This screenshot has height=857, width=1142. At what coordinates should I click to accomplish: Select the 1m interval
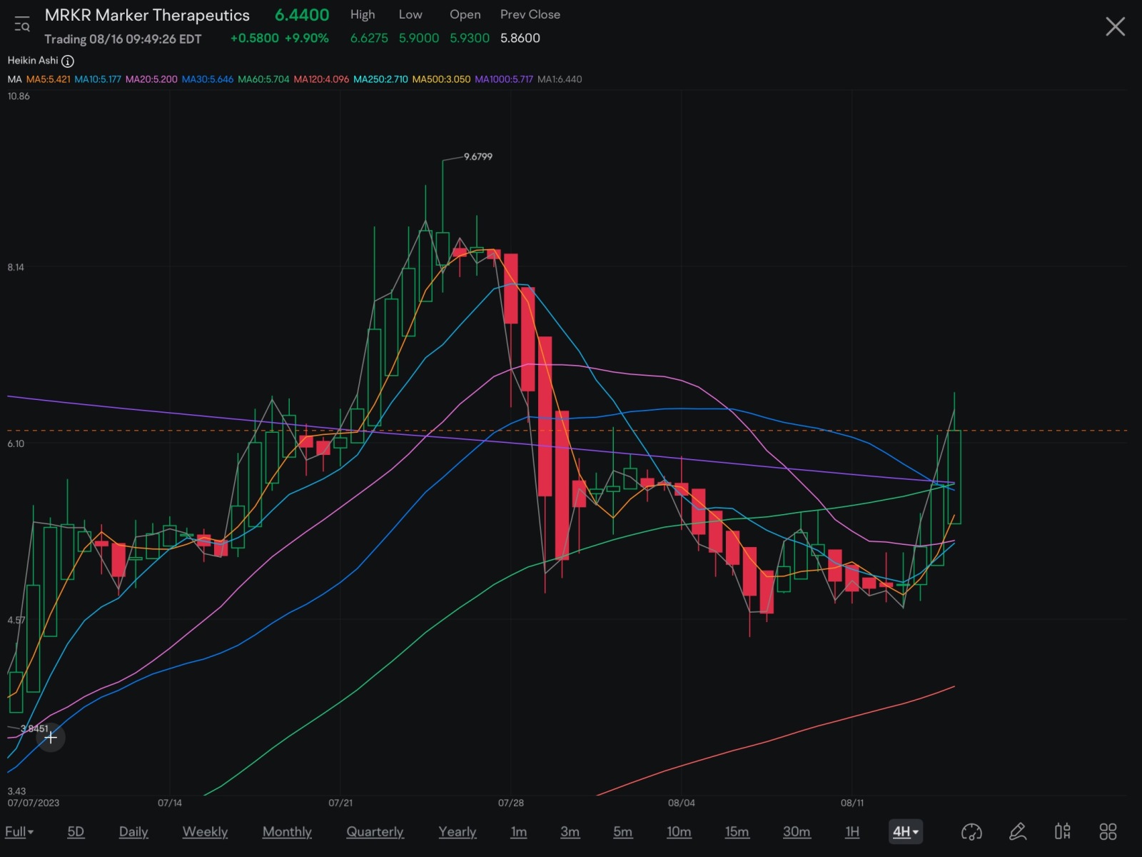coord(519,831)
